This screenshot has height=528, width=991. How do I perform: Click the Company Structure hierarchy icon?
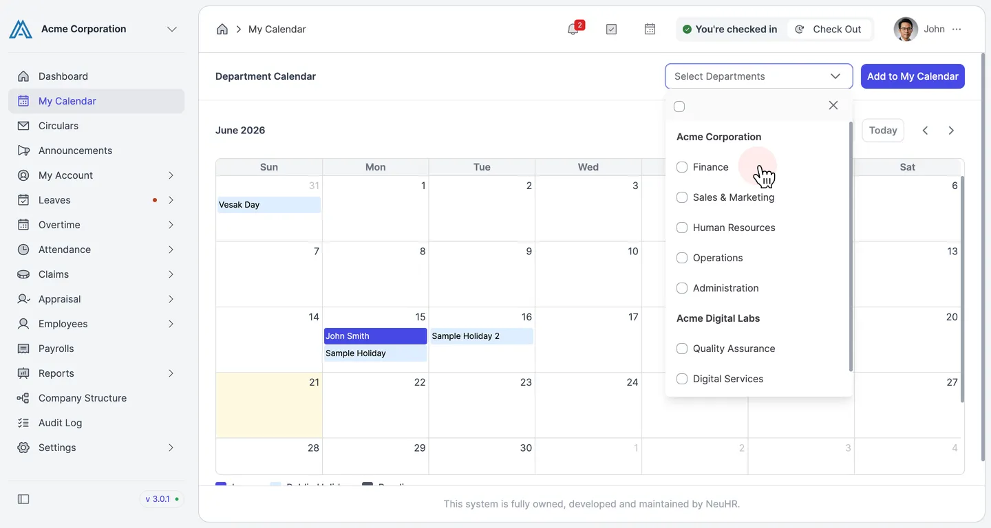pos(23,398)
